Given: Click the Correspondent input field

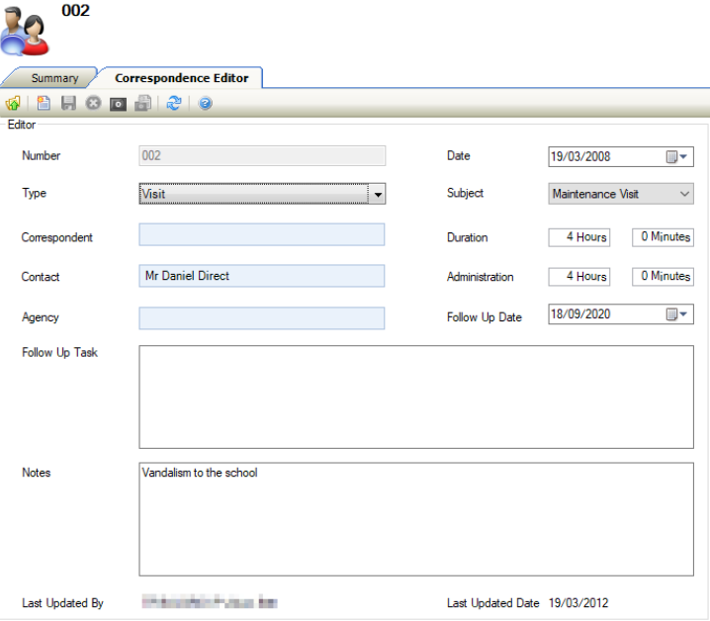Looking at the screenshot, I should point(261,234).
